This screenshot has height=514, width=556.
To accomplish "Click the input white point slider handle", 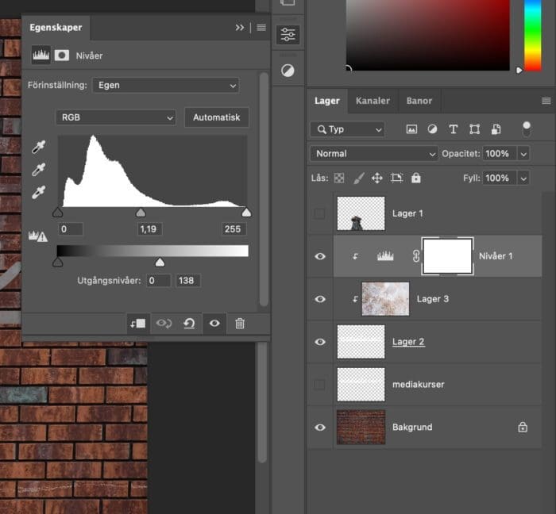I will pyautogui.click(x=246, y=213).
